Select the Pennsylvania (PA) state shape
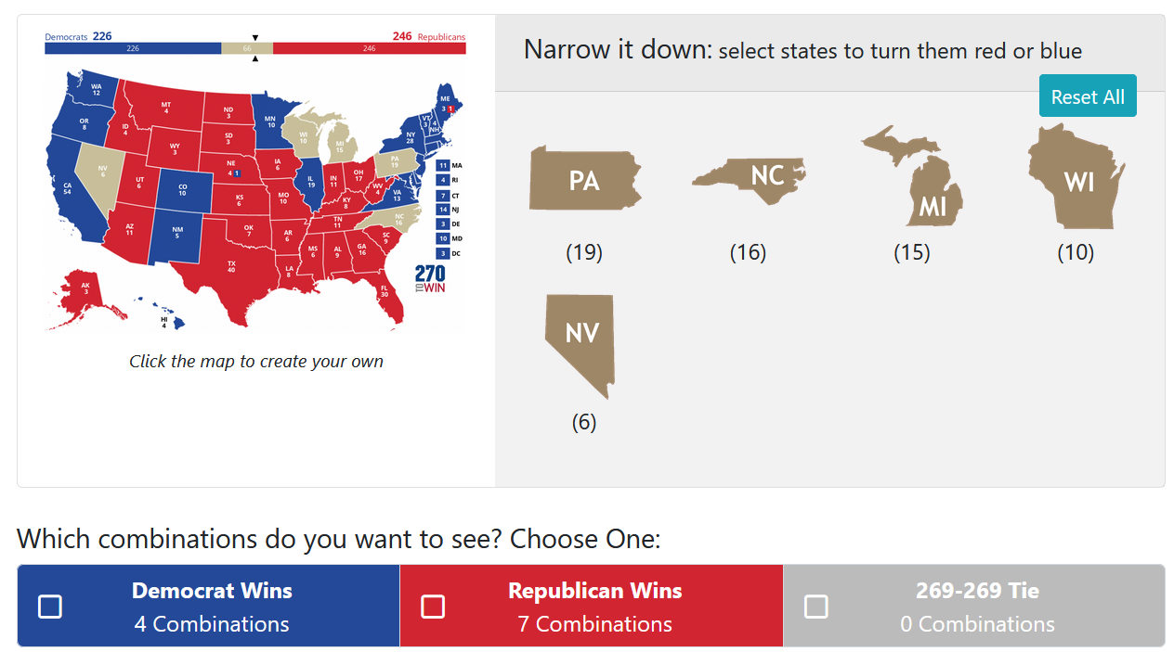 (584, 179)
